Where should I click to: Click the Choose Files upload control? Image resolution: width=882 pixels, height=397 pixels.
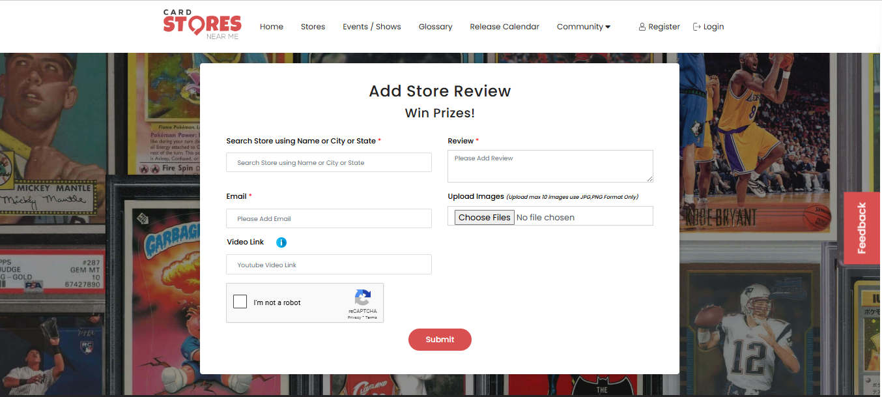pos(484,217)
